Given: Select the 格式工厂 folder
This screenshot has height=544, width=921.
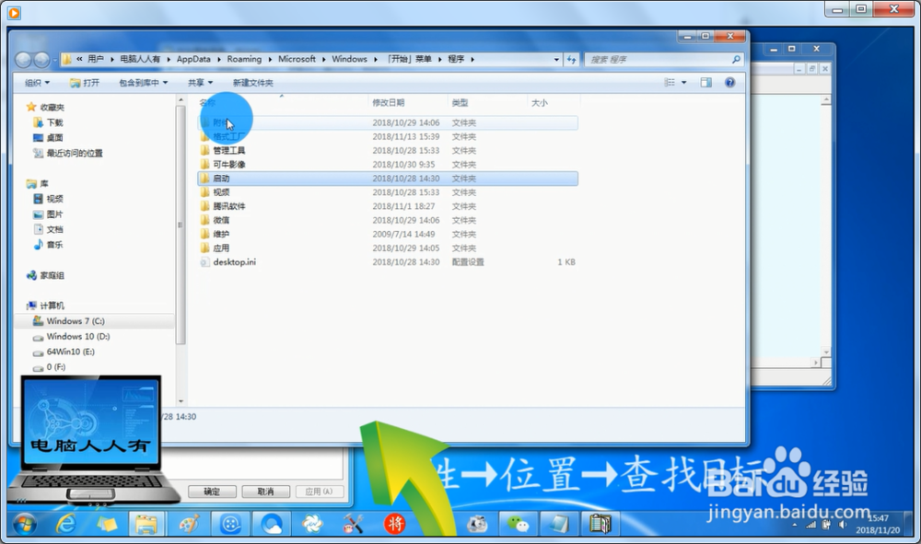Looking at the screenshot, I should click(388, 137).
